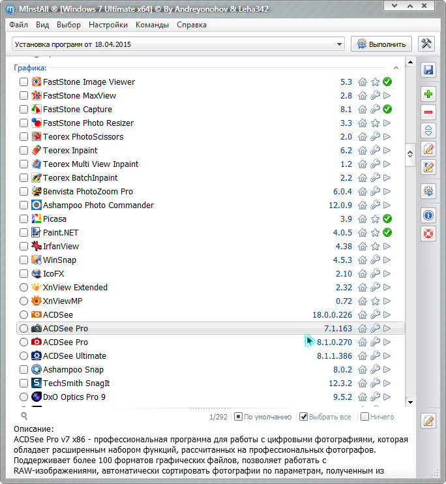The width and height of the screenshot is (446, 484).
Task: Select the ACDSee 18.0.0.226 row
Action: pos(210,315)
